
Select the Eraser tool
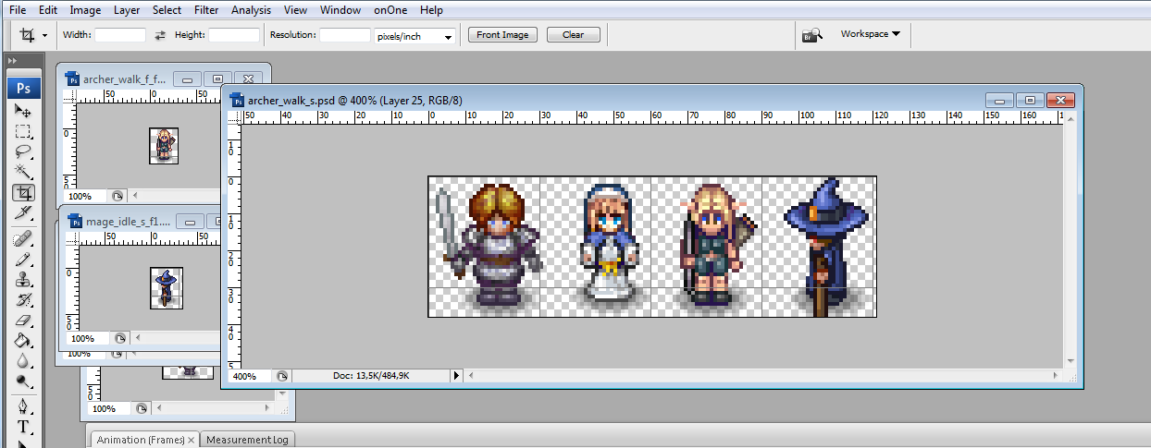click(24, 320)
